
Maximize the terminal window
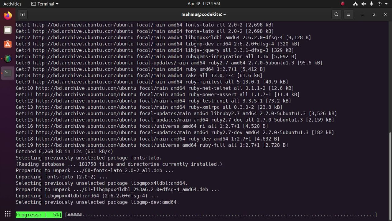coord(374,14)
